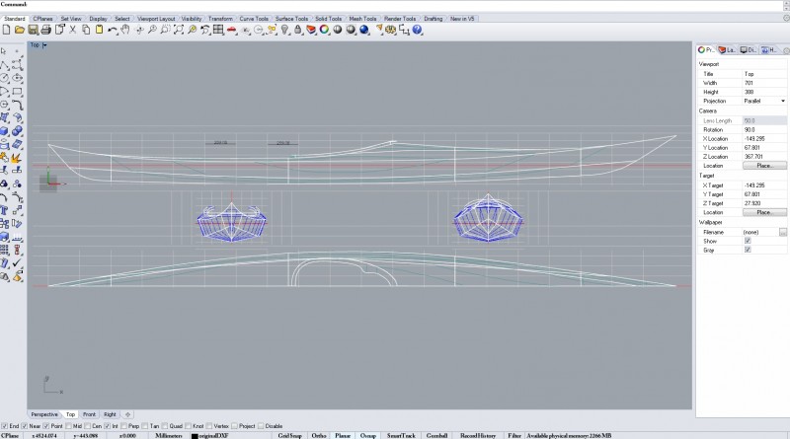Click the padlock Lock icon
The image size is (790, 439).
coord(297,31)
